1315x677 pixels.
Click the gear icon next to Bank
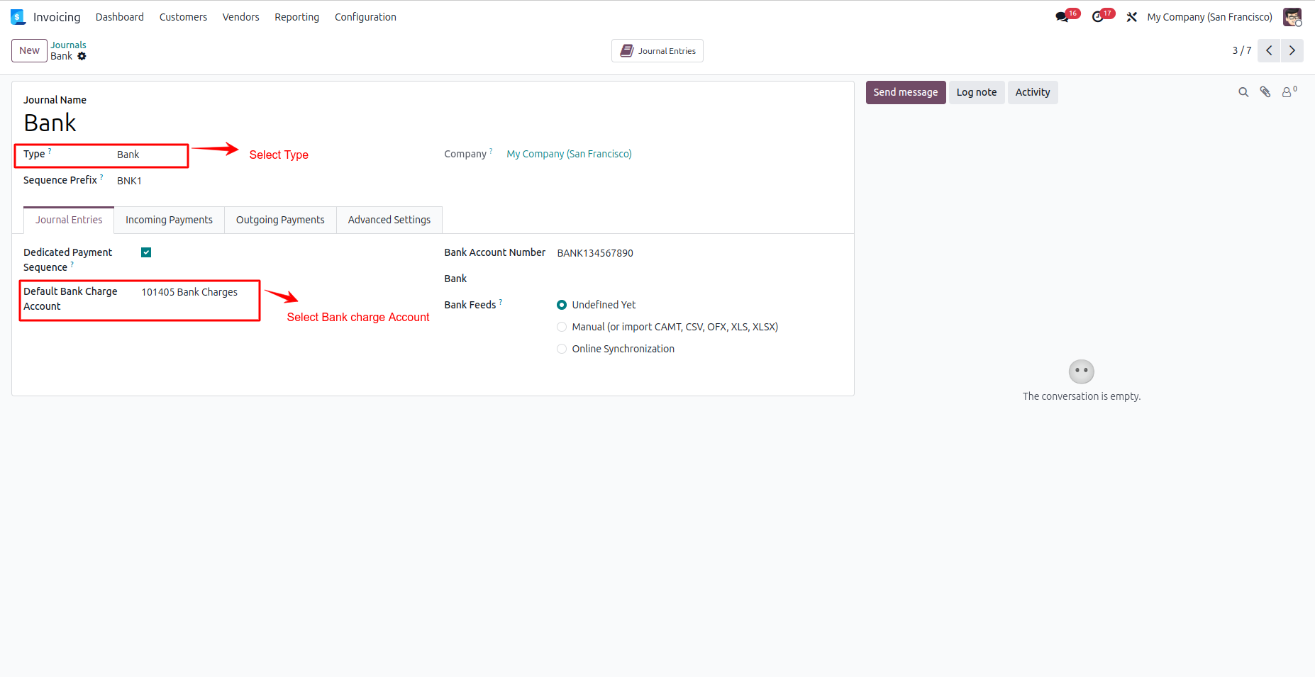[82, 57]
